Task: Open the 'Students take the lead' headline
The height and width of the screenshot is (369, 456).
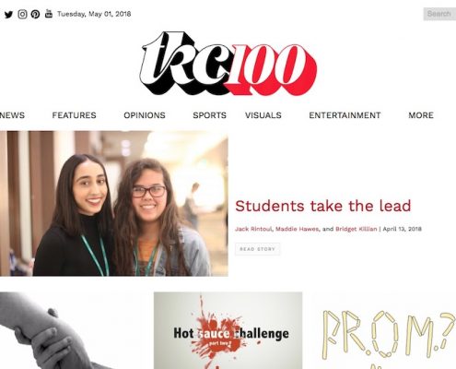Action: [323, 206]
